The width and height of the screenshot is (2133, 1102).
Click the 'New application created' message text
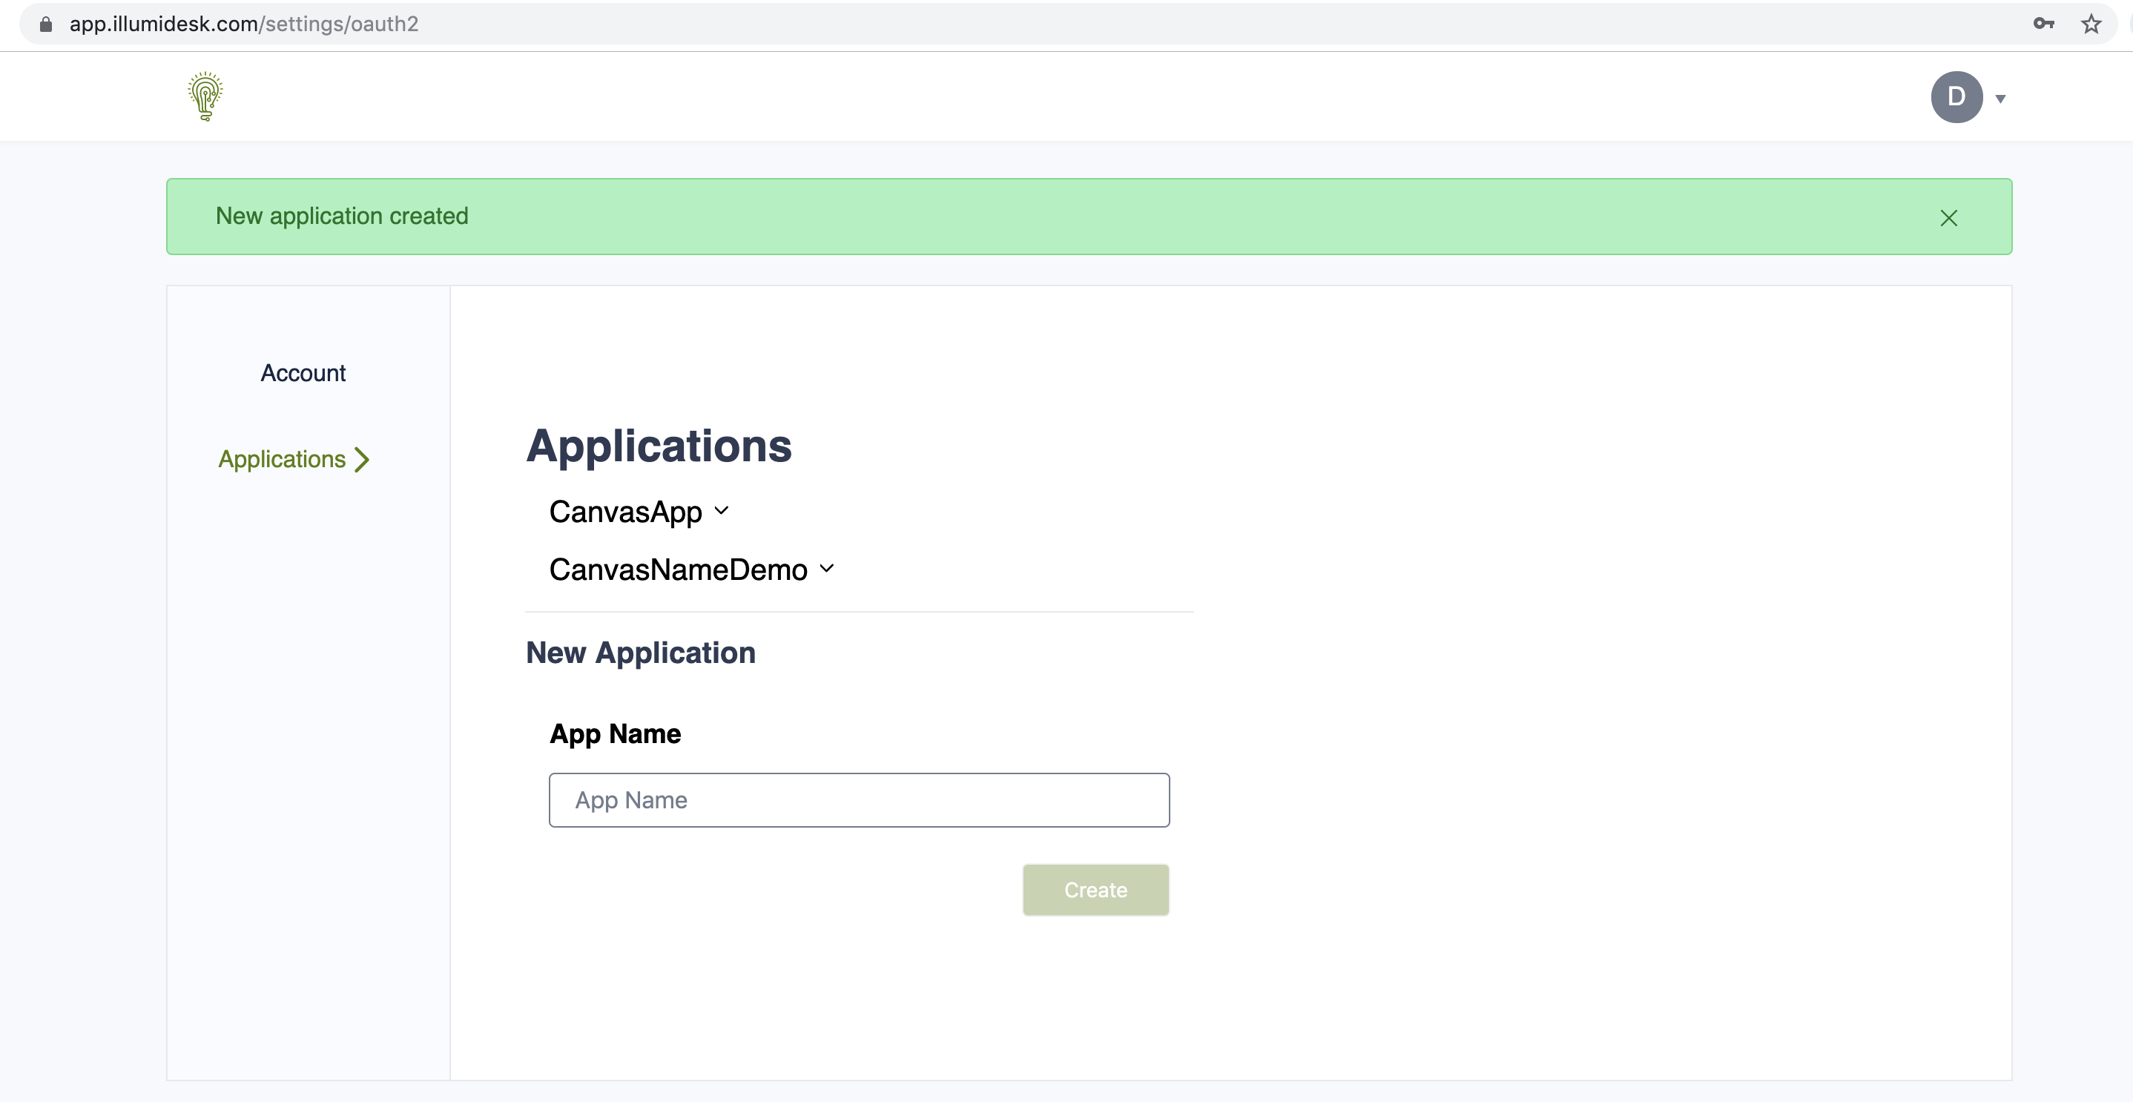click(x=341, y=216)
